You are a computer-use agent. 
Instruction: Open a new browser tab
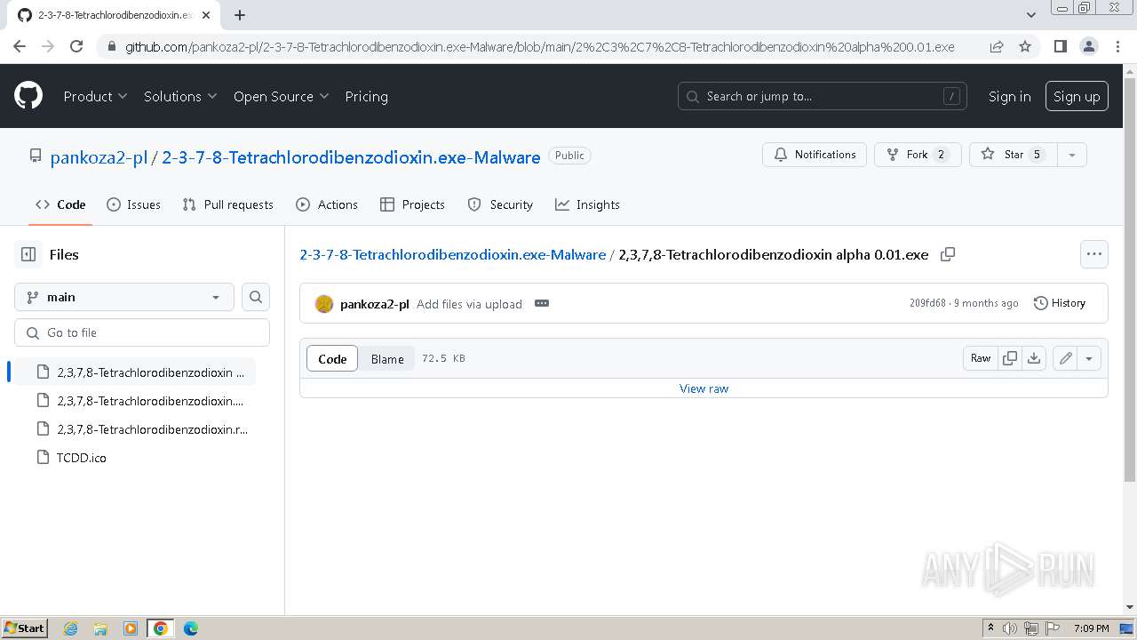click(x=240, y=15)
